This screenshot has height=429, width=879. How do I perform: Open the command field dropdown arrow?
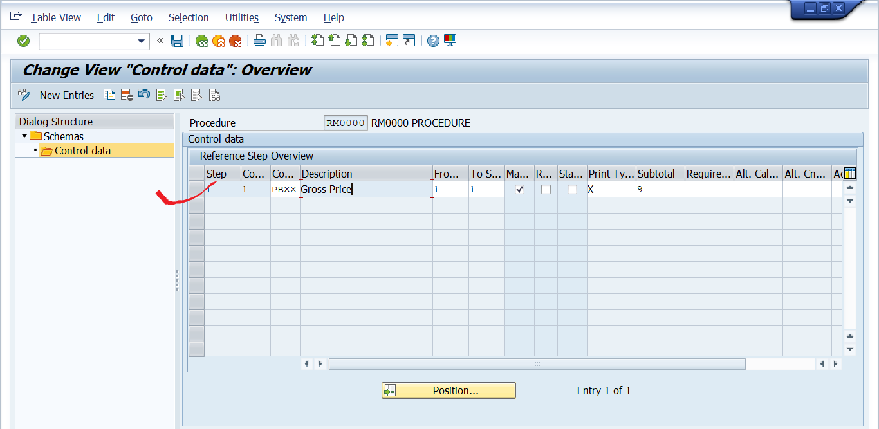click(142, 41)
